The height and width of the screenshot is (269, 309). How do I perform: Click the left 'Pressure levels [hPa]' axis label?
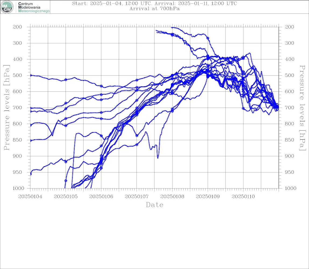[x=6, y=108]
